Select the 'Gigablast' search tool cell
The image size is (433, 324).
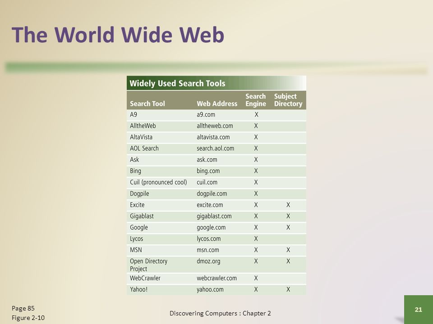(142, 216)
